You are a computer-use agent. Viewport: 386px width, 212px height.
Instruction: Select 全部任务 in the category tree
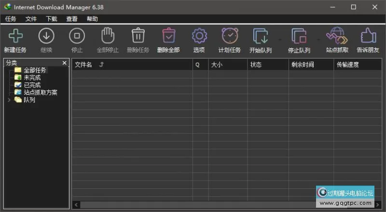click(35, 71)
